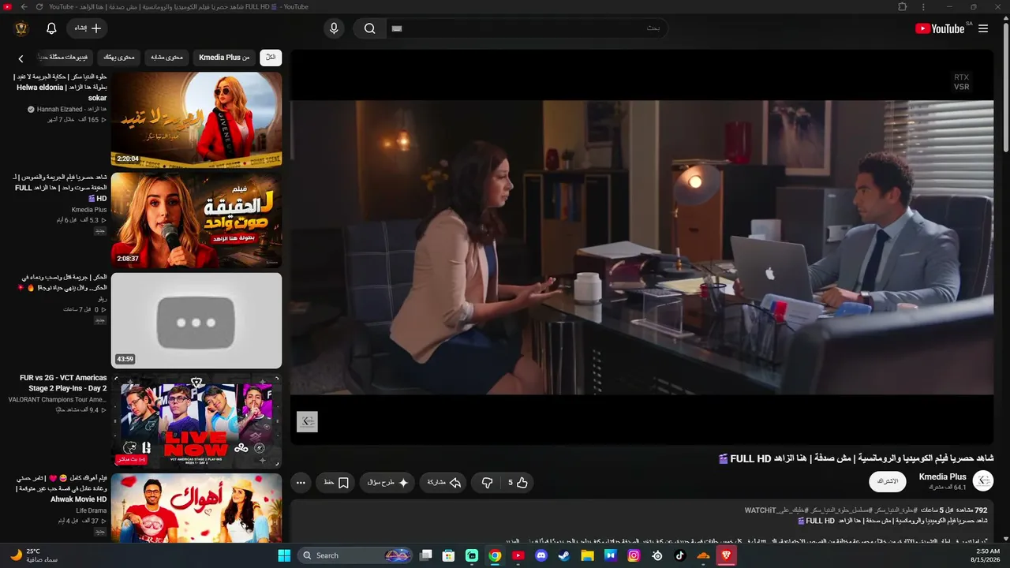Open Steam from the taskbar
Image resolution: width=1010 pixels, height=568 pixels.
click(x=564, y=555)
